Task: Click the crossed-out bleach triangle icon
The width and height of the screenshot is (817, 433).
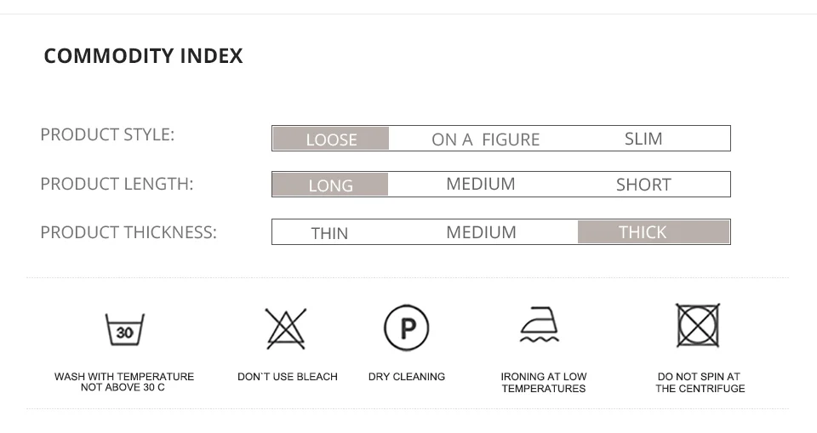Action: click(286, 328)
